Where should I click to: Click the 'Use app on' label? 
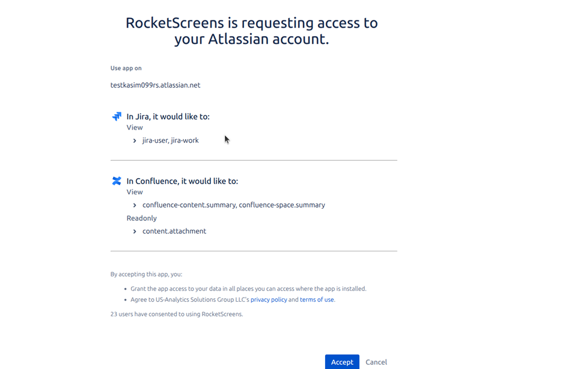coord(126,68)
